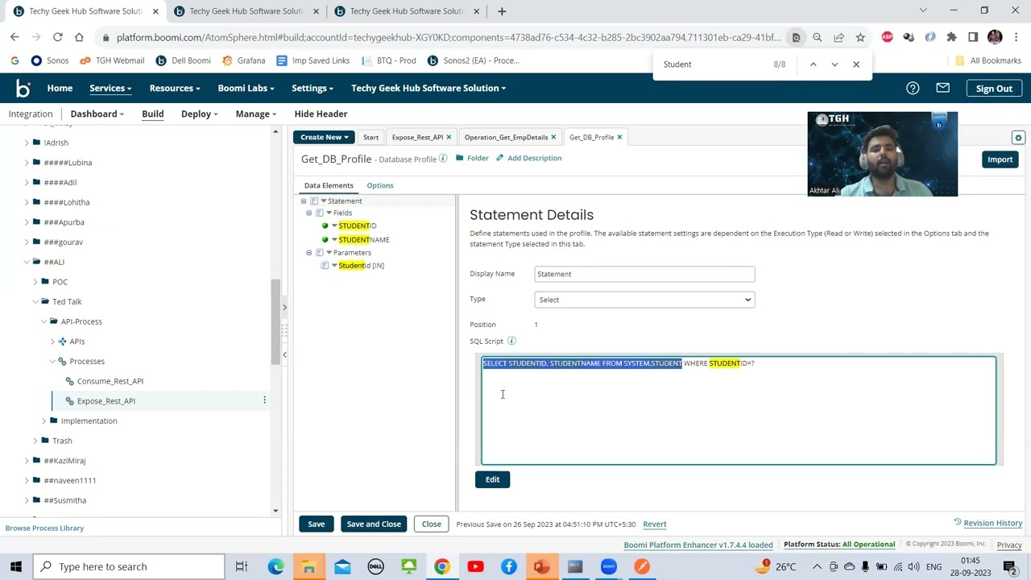Click the expand sidebar arrow icon
This screenshot has height=580, width=1031.
(x=284, y=308)
